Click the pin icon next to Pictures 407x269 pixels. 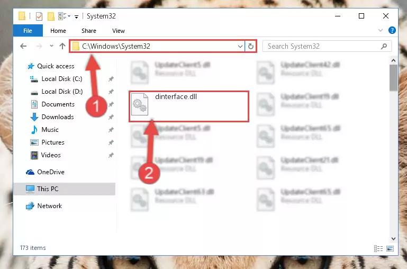111,142
